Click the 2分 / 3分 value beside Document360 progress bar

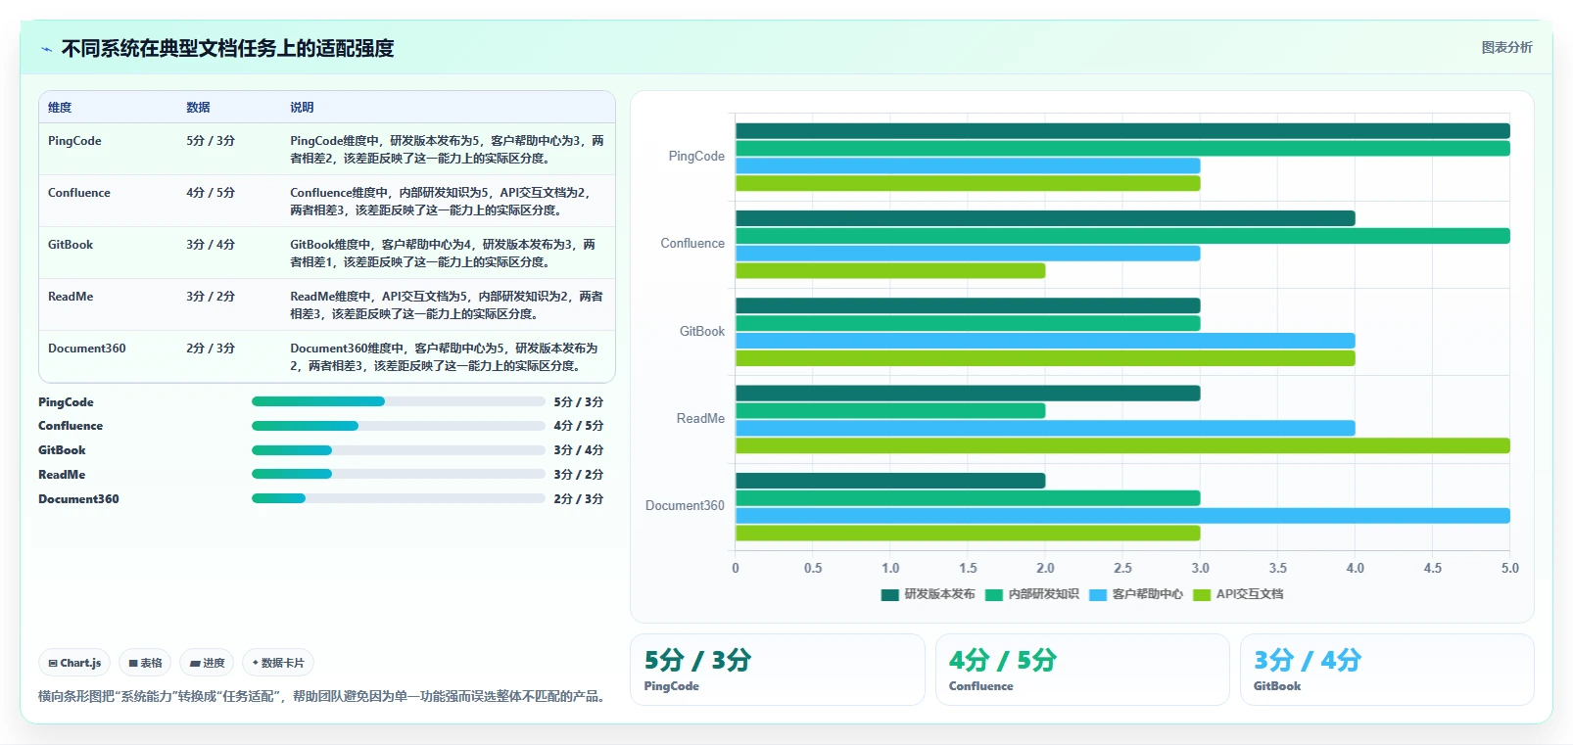[x=578, y=499]
